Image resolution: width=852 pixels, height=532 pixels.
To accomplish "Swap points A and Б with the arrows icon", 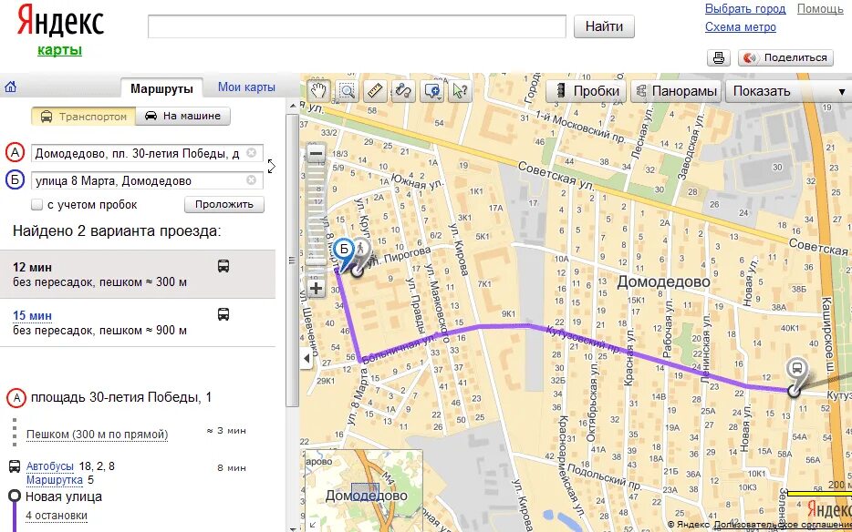I will tap(271, 166).
